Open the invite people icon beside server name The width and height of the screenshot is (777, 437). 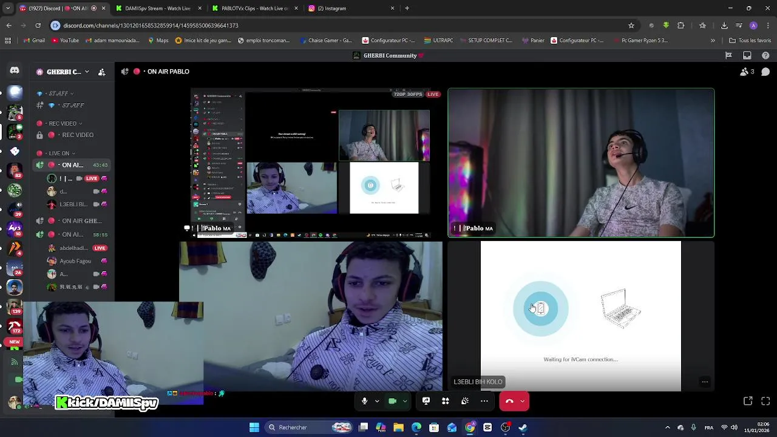click(x=102, y=72)
